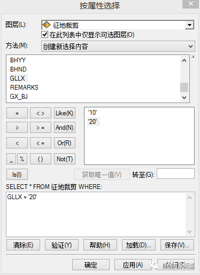Select the value '10' in unique values
The height and width of the screenshot is (275, 200).
pos(93,113)
